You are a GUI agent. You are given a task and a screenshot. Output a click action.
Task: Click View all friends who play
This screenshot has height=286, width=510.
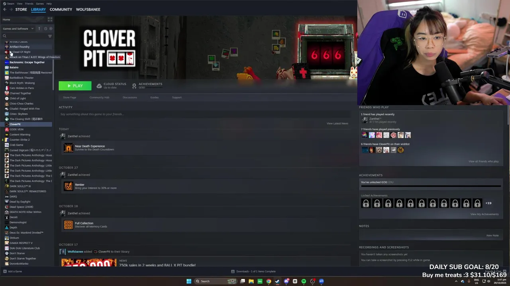[x=484, y=161]
